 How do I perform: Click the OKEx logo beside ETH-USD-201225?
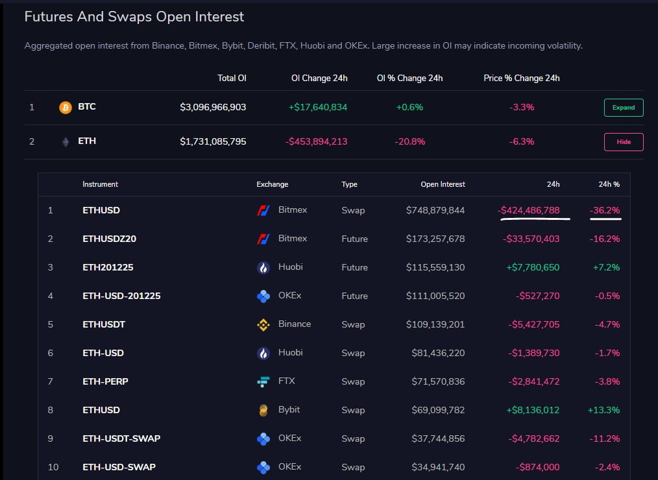[262, 295]
